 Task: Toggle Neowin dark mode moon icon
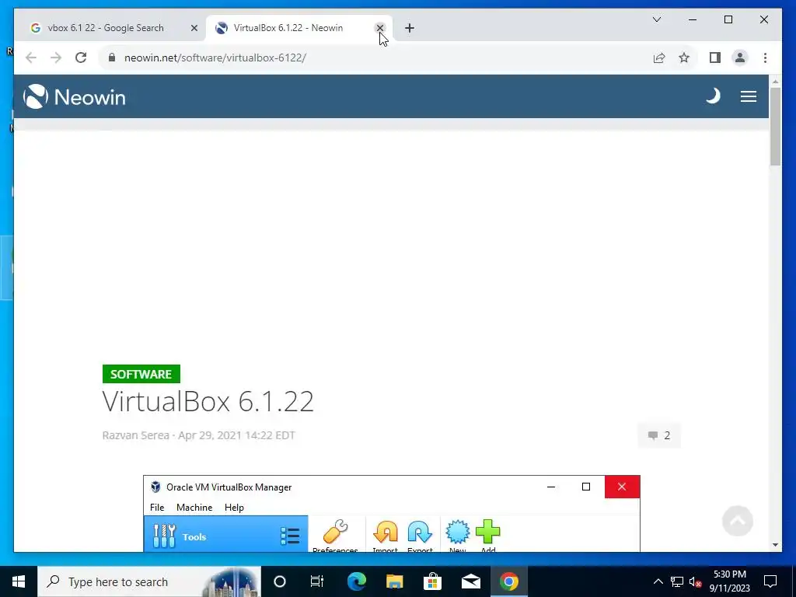pos(713,96)
